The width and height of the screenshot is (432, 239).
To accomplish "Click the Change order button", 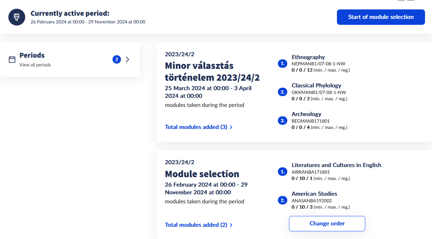I will coord(327,224).
